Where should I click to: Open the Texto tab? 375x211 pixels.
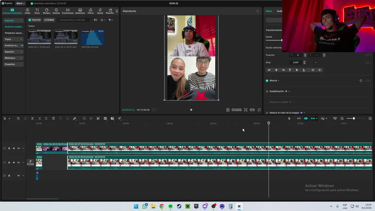(x=37, y=11)
